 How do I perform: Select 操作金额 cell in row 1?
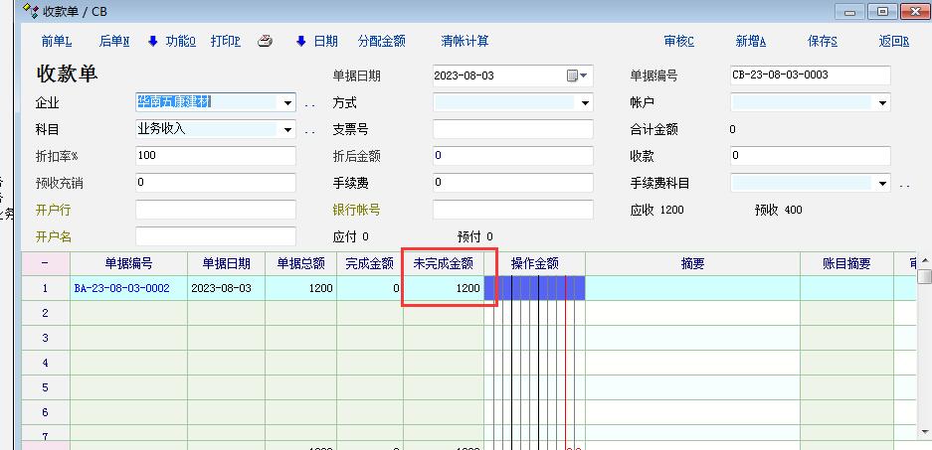click(534, 288)
